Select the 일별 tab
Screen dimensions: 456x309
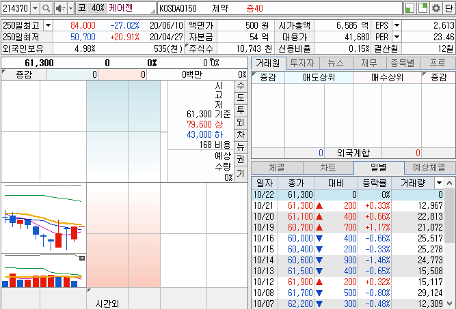(379, 167)
